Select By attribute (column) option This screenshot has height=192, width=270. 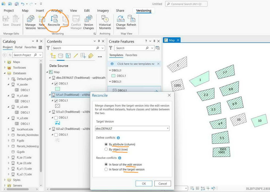coord(106,144)
